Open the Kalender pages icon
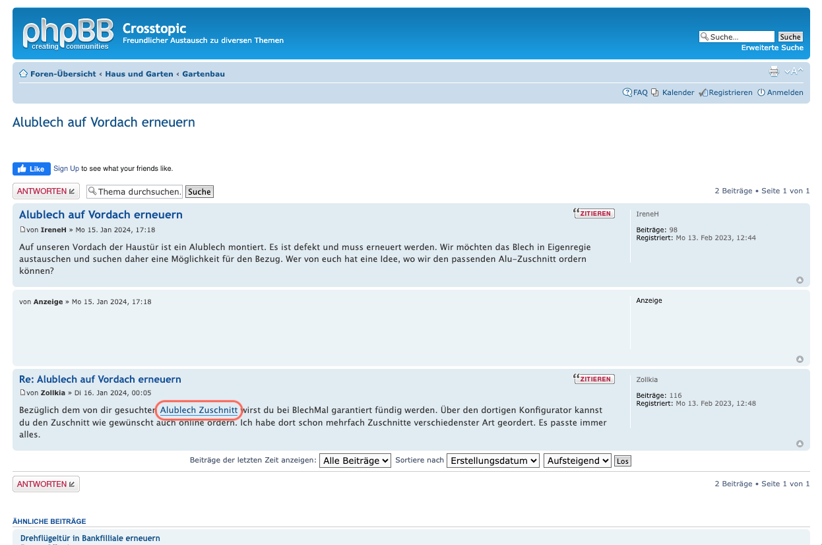822x545 pixels. pos(654,92)
